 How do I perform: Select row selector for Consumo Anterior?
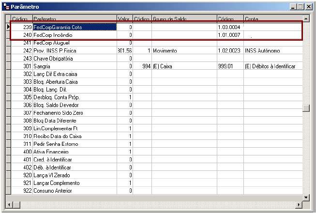(x=8, y=190)
